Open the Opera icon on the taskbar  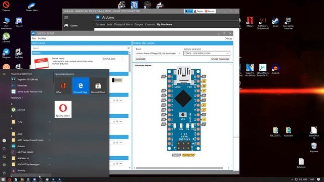[x=9, y=179]
